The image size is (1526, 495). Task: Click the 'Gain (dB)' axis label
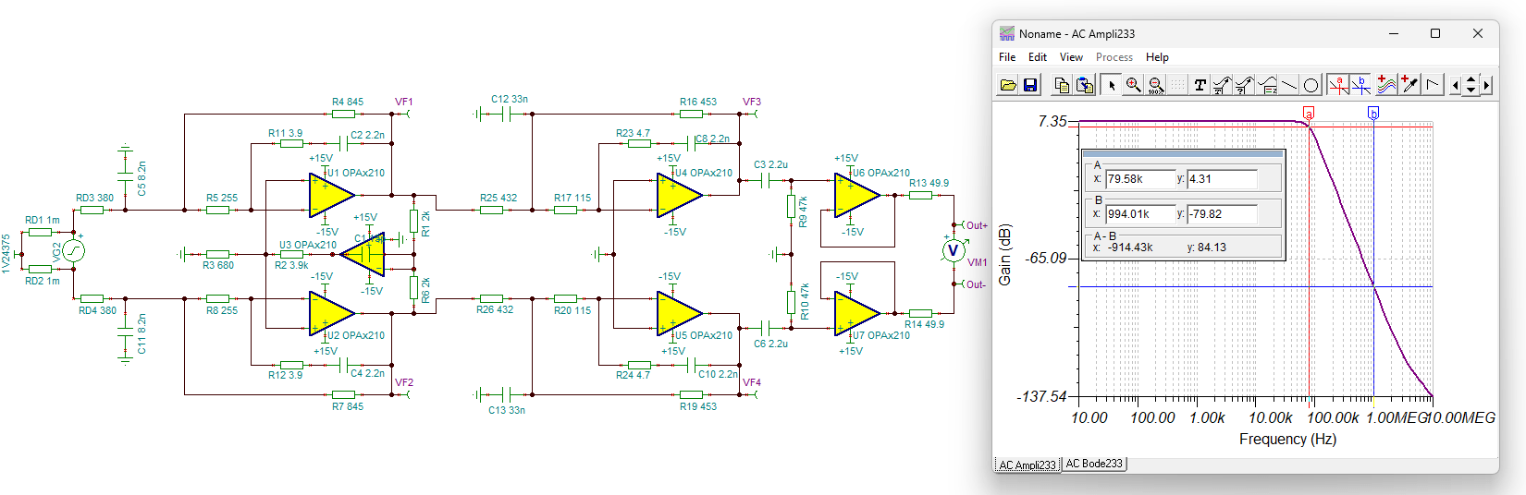tap(1005, 254)
